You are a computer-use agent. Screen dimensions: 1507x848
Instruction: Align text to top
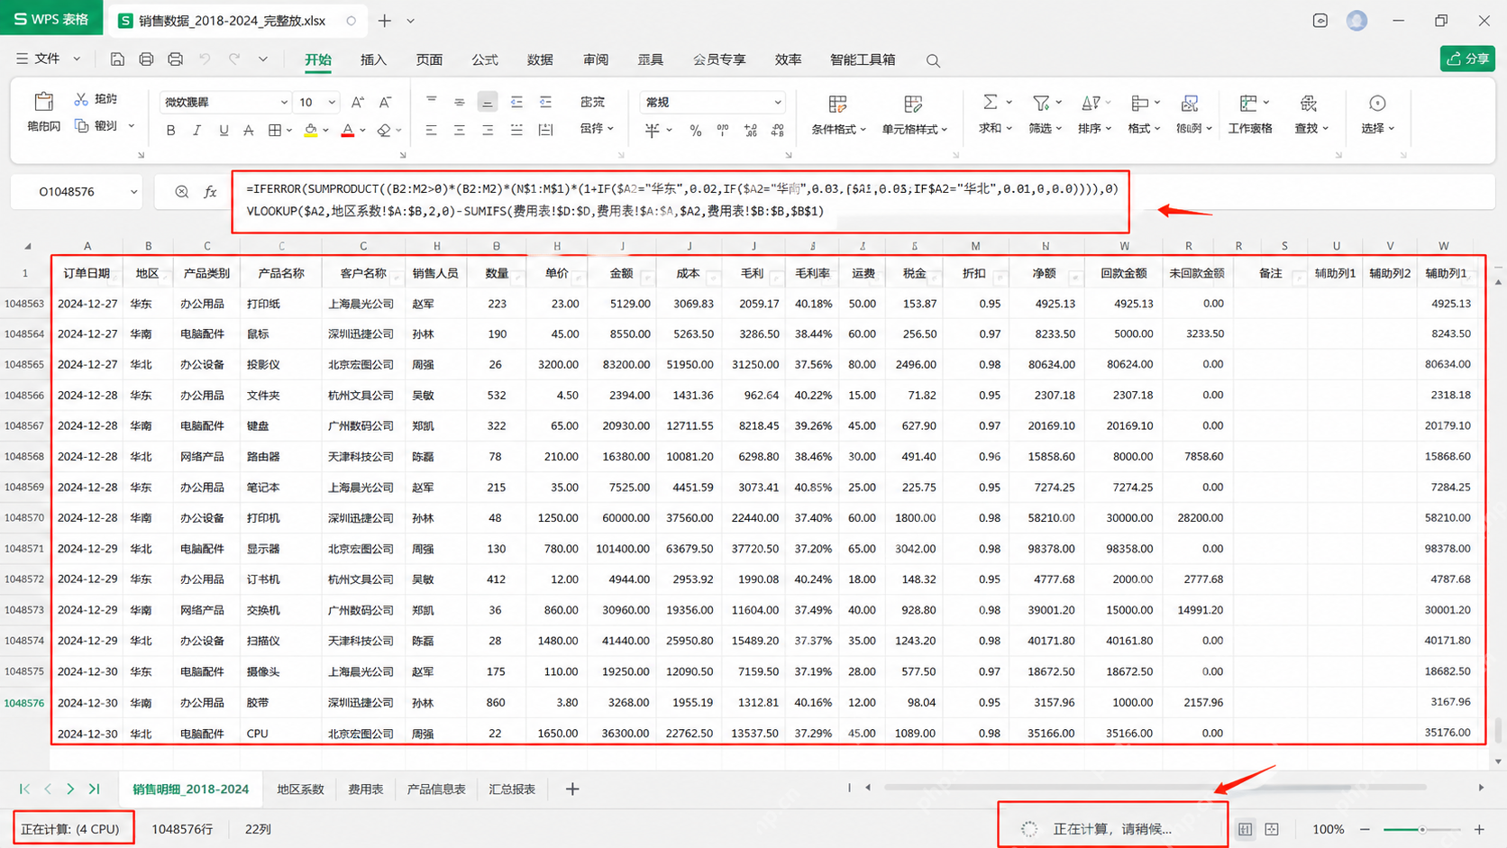tap(431, 102)
